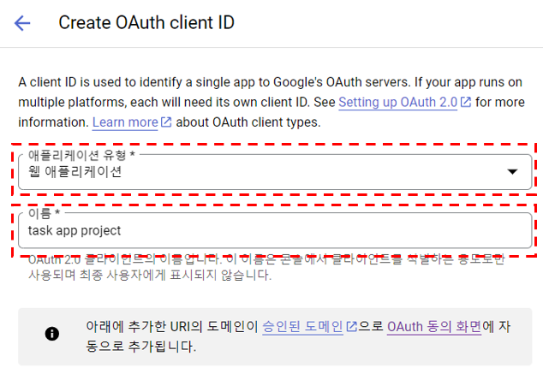The image size is (543, 380).
Task: Click the external link icon beside Learn more
Action: pyautogui.click(x=166, y=122)
